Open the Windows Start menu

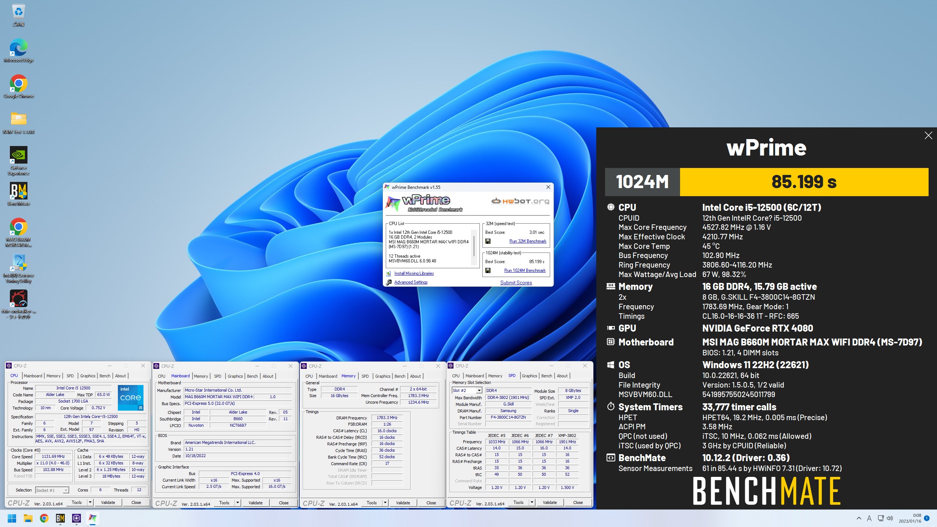pos(12,518)
